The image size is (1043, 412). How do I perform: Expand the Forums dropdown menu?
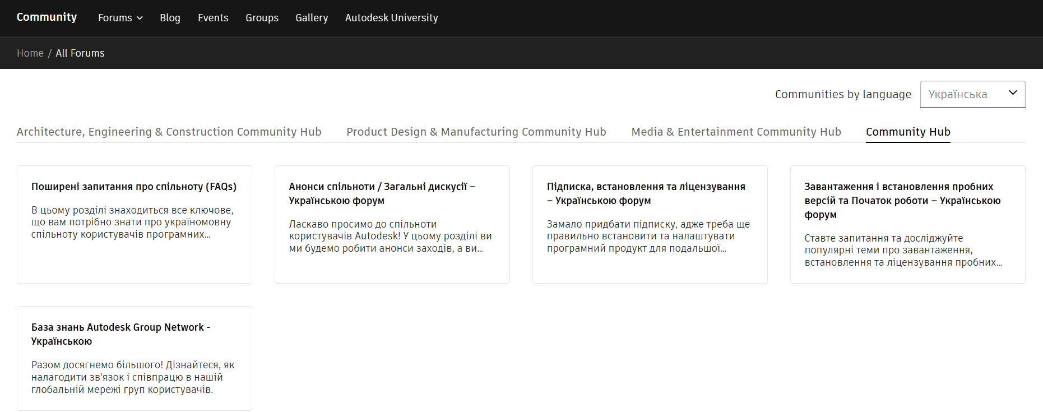coord(120,18)
